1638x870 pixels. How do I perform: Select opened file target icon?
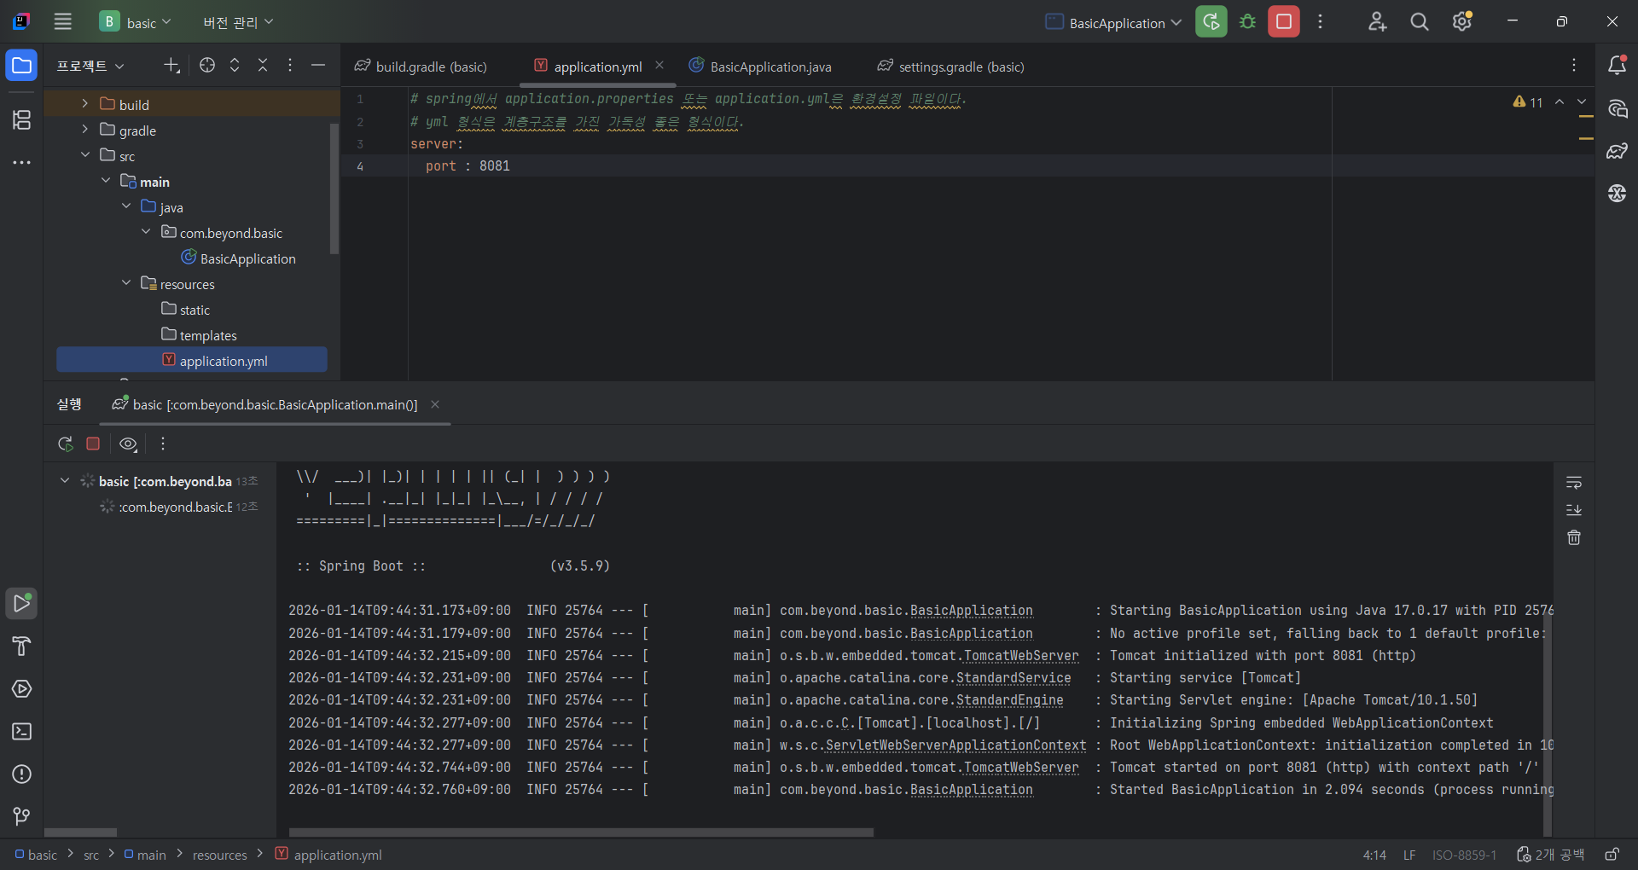(207, 66)
